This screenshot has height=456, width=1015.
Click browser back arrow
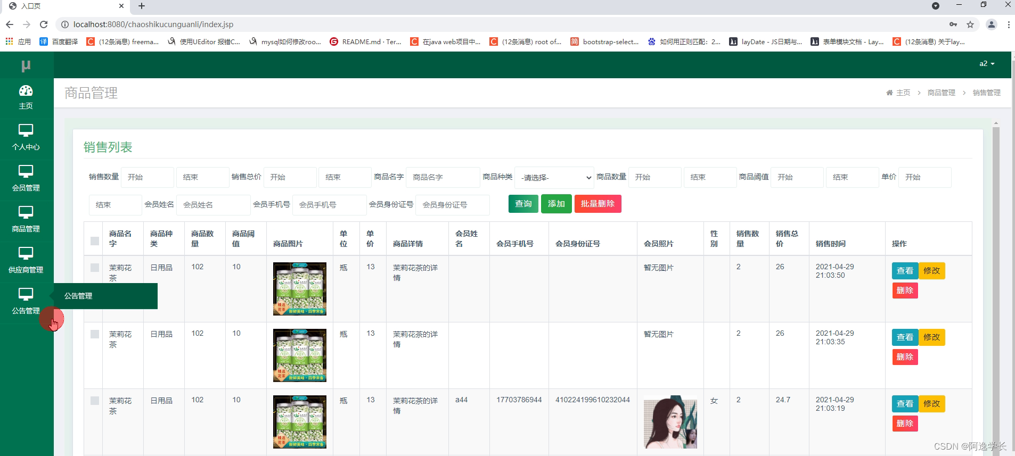pyautogui.click(x=10, y=24)
